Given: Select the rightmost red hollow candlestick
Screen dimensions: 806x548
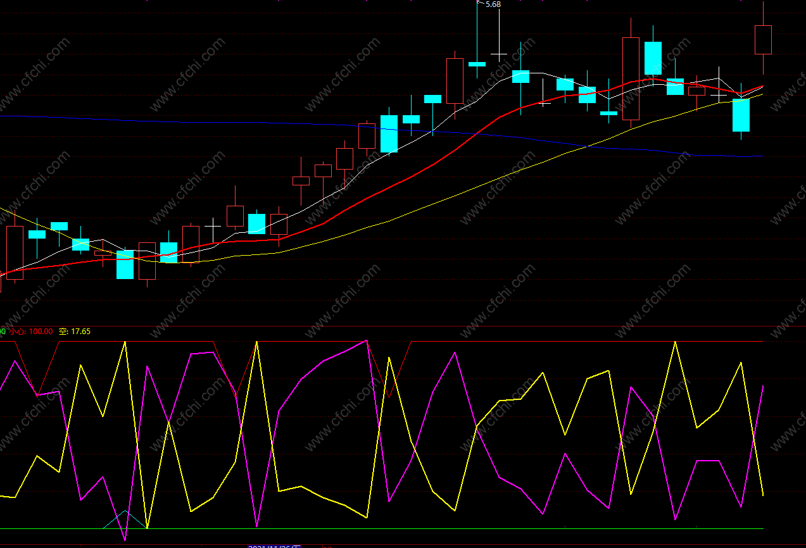Looking at the screenshot, I should coord(763,39).
